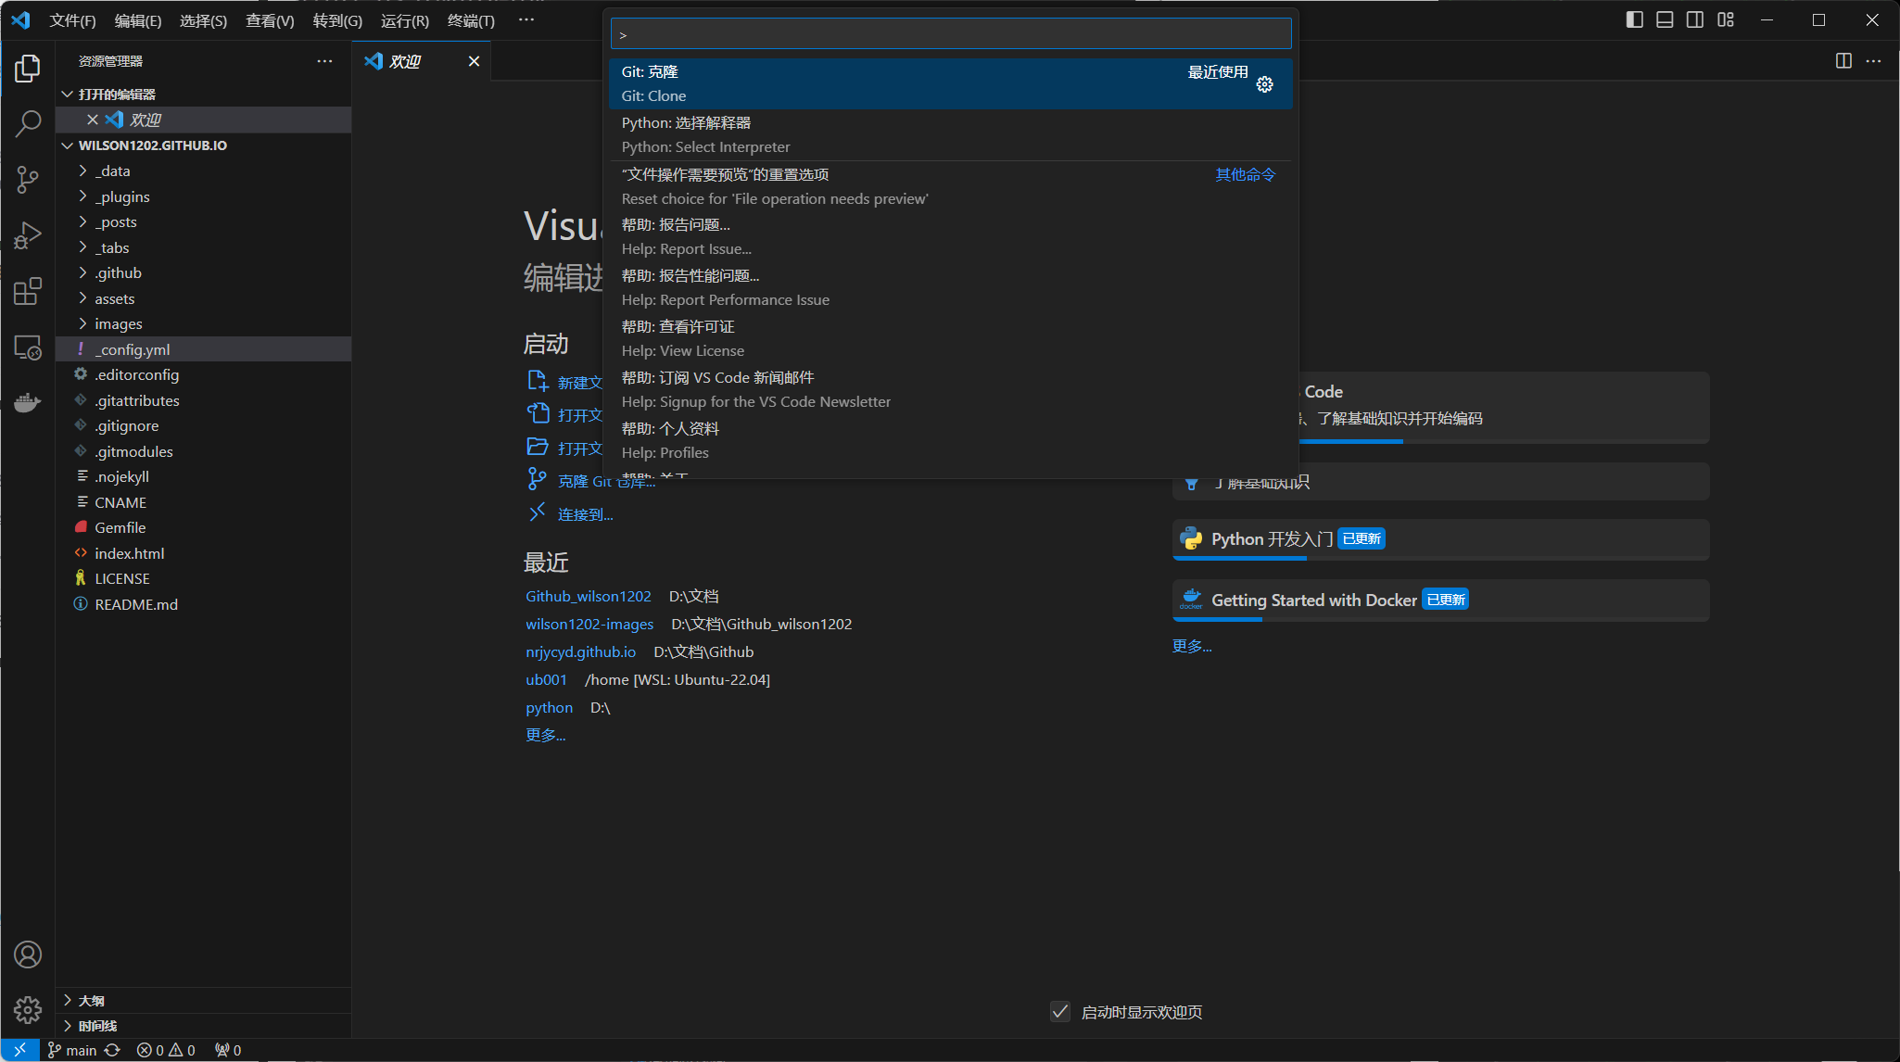Open the Accounts icon at bottom left

point(28,955)
